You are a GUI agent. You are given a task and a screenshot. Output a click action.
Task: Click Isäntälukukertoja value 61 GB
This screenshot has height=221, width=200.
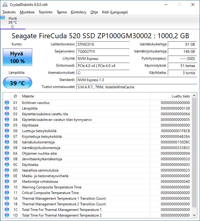pyautogui.click(x=182, y=44)
